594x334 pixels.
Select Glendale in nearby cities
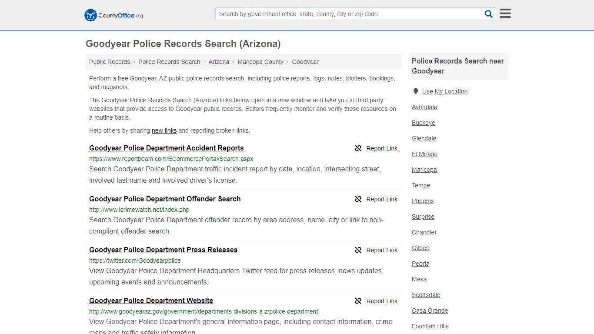(x=424, y=138)
